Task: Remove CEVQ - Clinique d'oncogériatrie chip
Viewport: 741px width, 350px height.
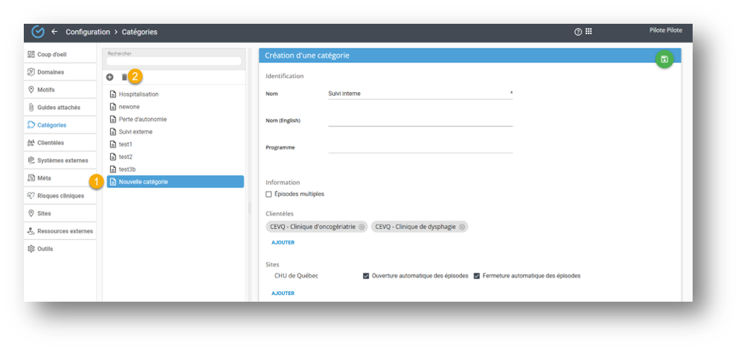Action: click(x=362, y=227)
